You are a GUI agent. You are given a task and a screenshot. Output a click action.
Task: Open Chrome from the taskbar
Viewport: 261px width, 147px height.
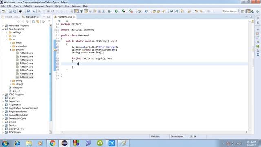[x=53, y=143]
